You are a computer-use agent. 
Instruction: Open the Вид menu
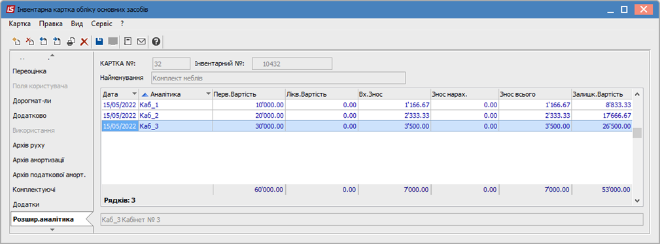pyautogui.click(x=77, y=24)
